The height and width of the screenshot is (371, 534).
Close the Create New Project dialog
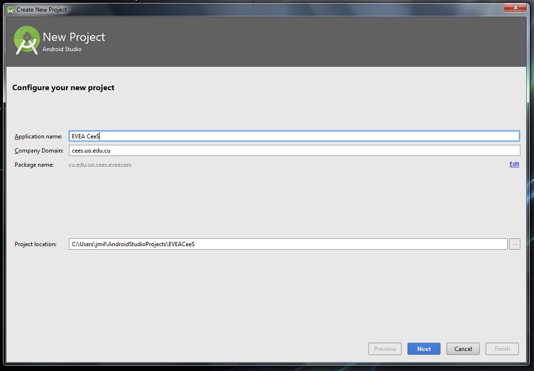pos(515,7)
